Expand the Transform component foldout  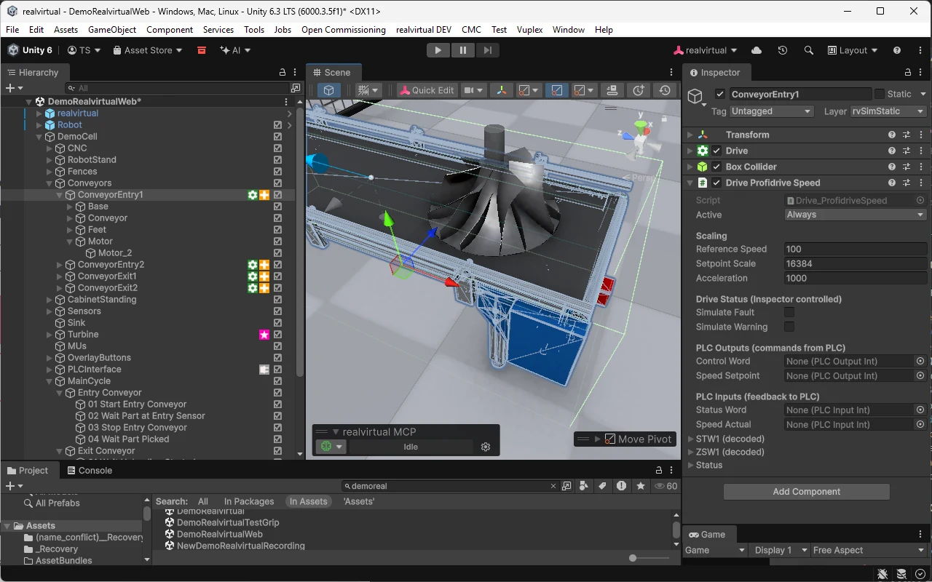pos(690,135)
